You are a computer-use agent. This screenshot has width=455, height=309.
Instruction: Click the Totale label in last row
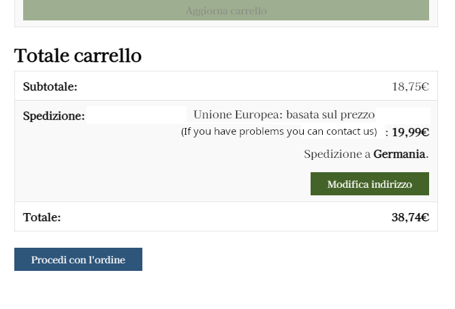(x=42, y=218)
